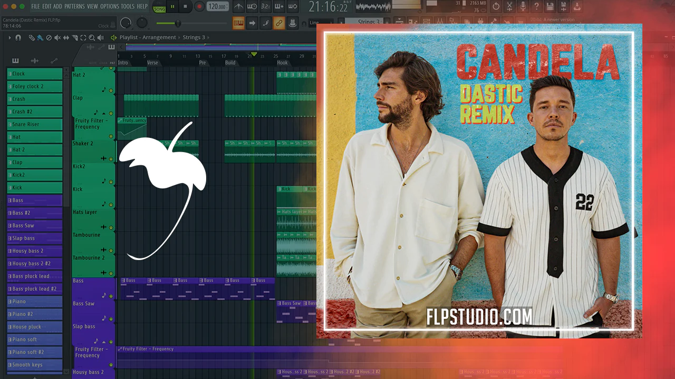Image resolution: width=675 pixels, height=379 pixels.
Task: Click the Strings 3 breadcrumb
Action: [194, 37]
